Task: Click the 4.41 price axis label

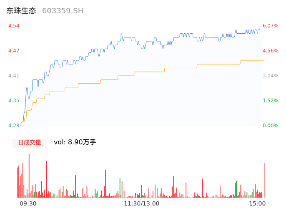Action: pos(14,76)
